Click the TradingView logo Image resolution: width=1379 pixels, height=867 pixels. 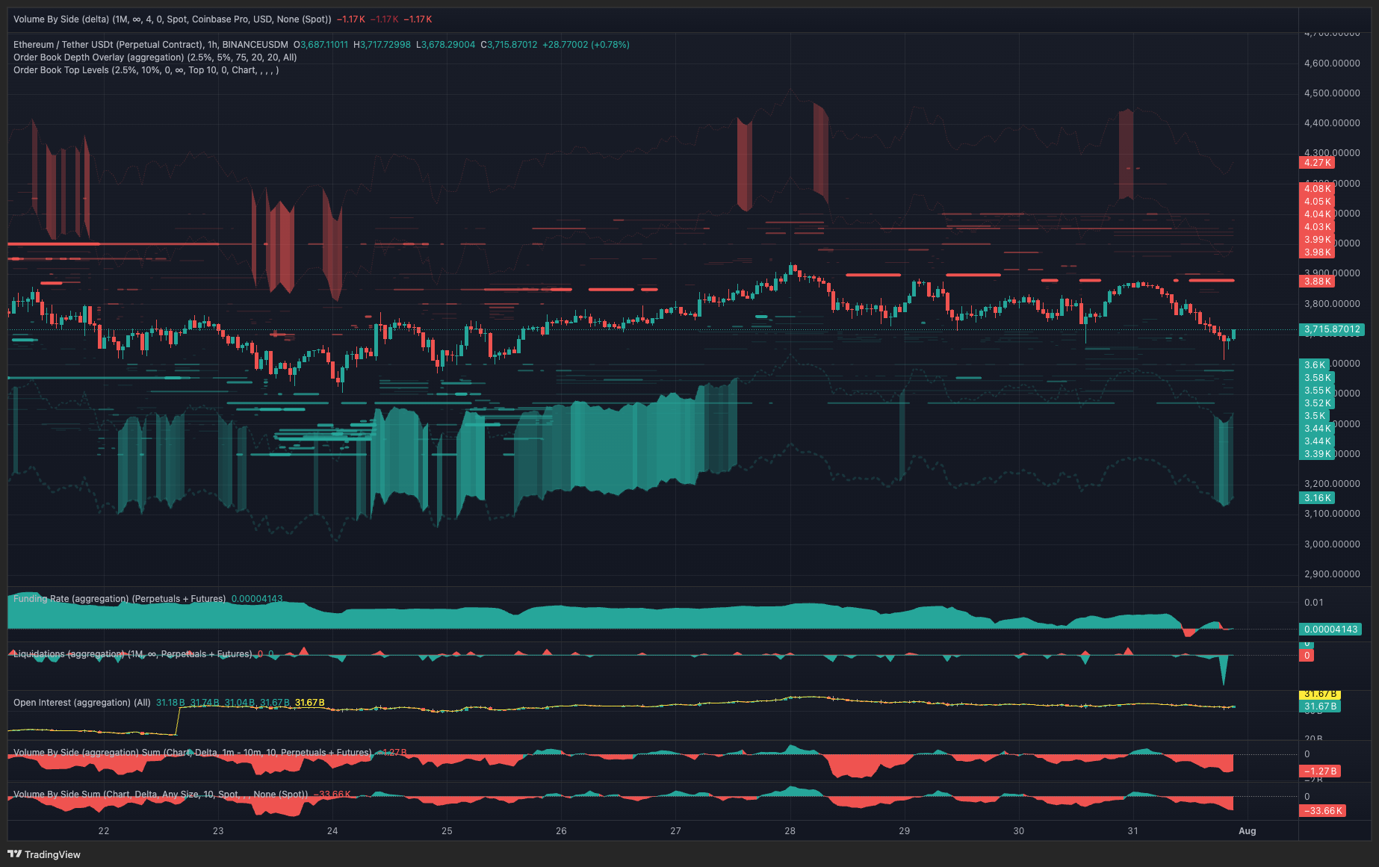[x=44, y=854]
